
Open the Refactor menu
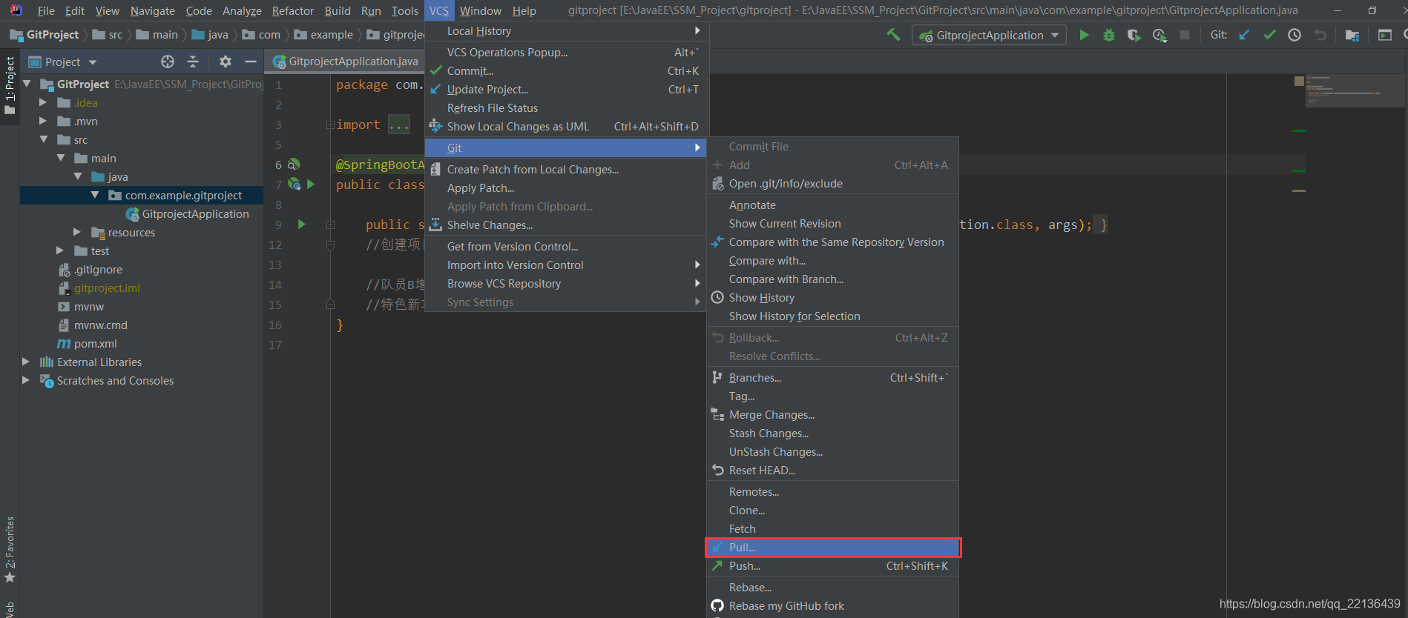(x=293, y=10)
